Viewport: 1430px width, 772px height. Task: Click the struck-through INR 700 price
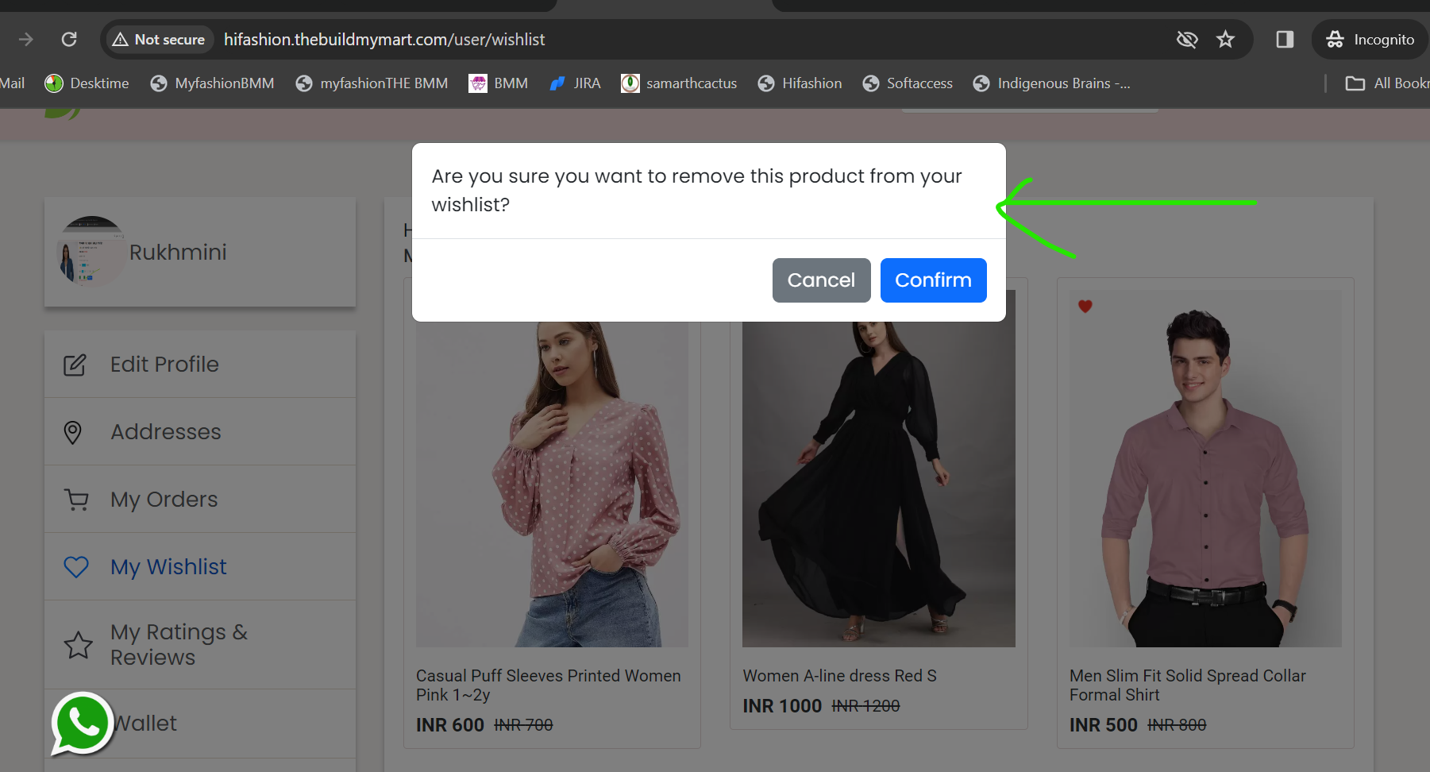pyautogui.click(x=523, y=725)
